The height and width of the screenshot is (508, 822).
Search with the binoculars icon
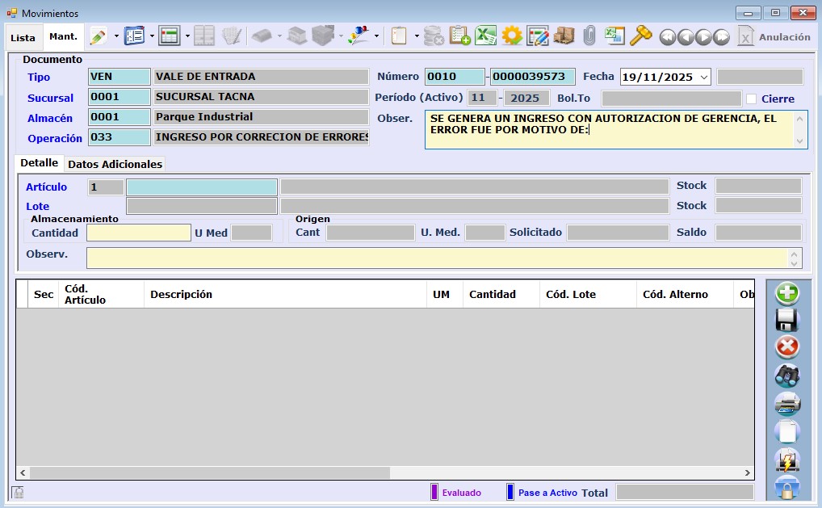[x=786, y=375]
